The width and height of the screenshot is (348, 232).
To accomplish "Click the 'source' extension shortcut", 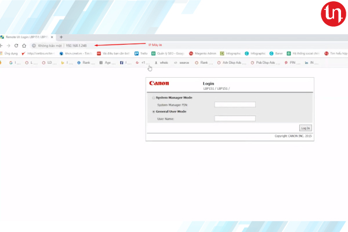I will click(x=182, y=63).
